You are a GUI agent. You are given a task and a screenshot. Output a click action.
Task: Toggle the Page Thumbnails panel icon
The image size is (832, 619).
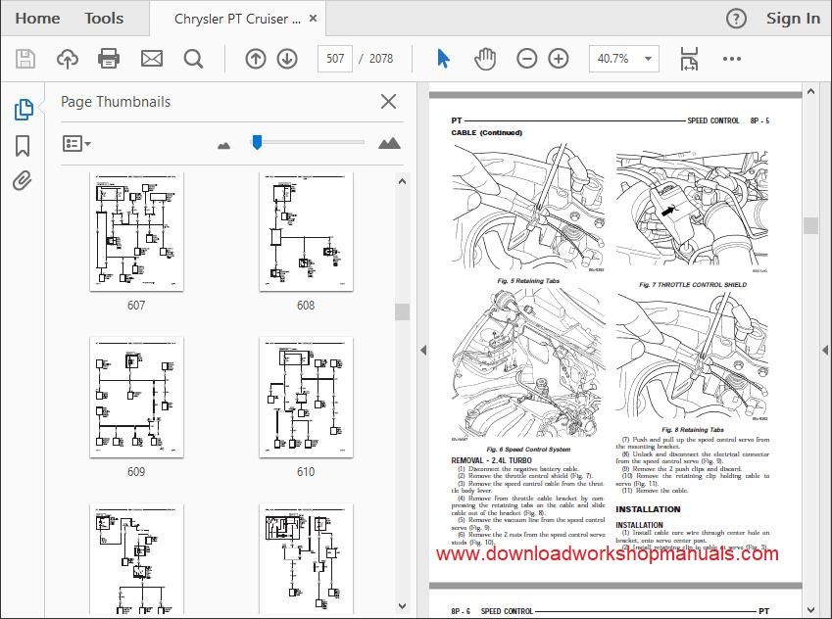(x=23, y=110)
